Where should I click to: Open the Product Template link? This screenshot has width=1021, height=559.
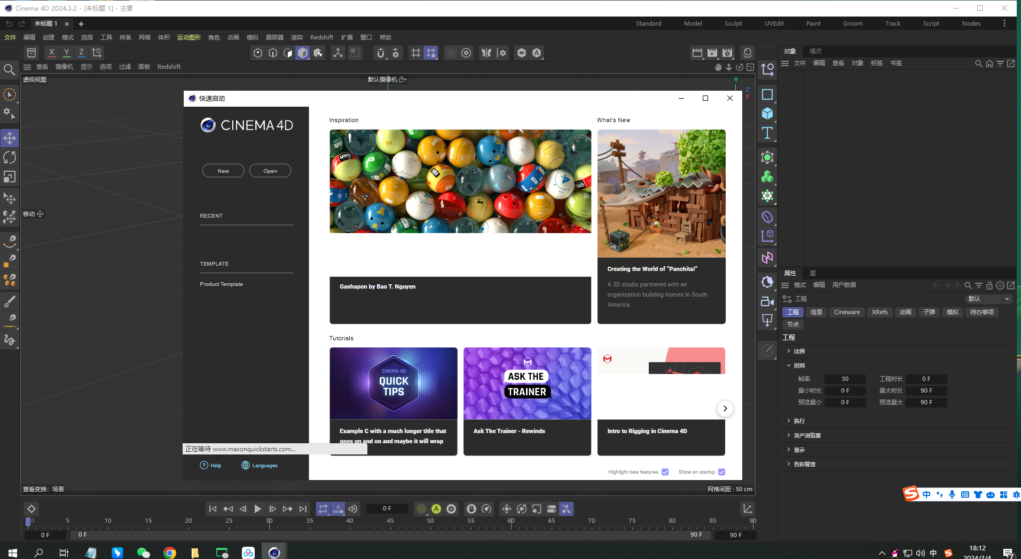[x=221, y=284]
